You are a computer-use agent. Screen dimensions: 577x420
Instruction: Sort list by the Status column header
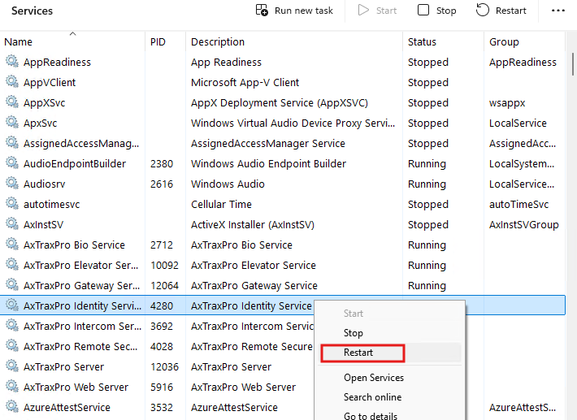pyautogui.click(x=422, y=42)
